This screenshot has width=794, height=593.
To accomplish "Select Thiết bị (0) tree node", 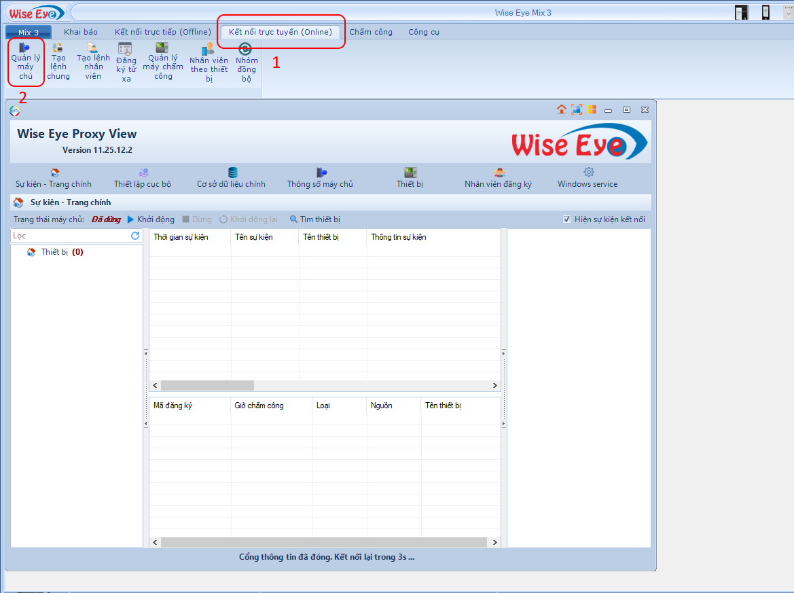I will [54, 252].
